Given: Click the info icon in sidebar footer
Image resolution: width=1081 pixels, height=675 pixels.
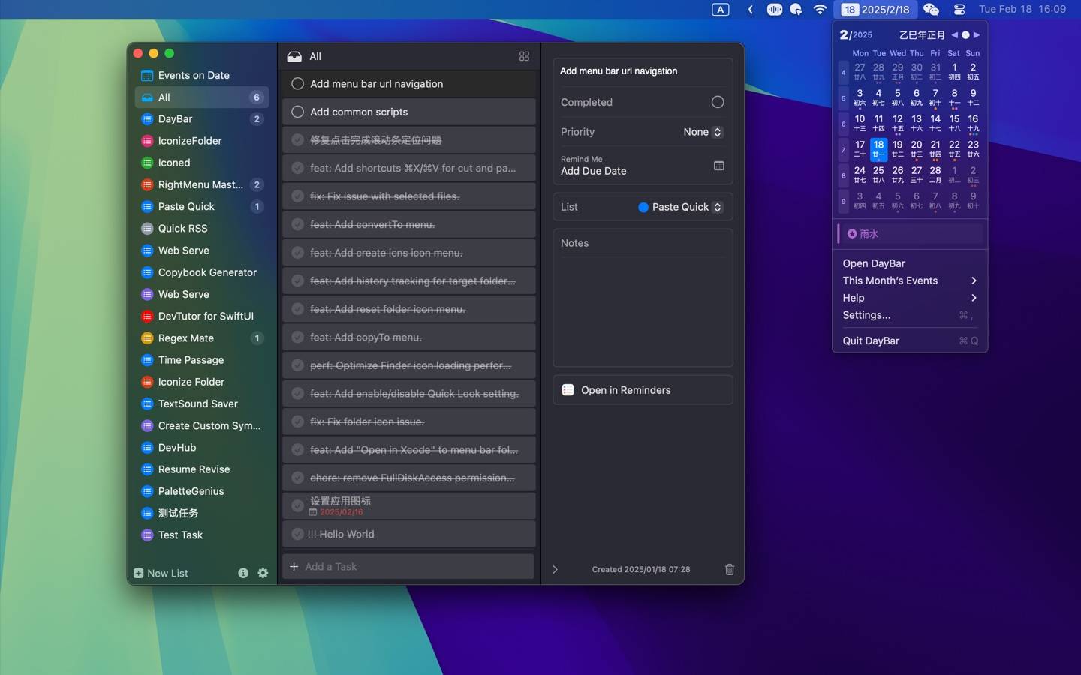Looking at the screenshot, I should pos(243,573).
